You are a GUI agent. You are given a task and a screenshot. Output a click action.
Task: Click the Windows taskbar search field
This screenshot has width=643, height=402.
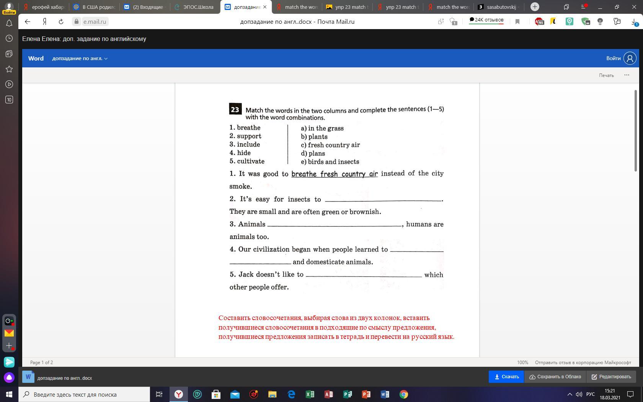84,394
